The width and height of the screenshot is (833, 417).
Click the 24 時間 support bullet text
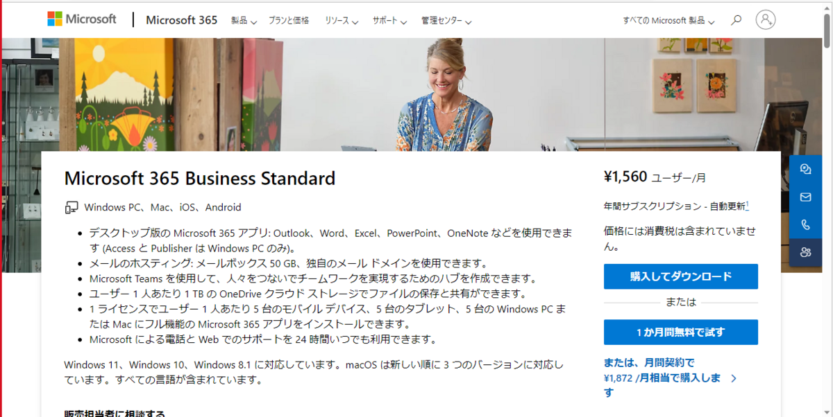[x=263, y=339]
